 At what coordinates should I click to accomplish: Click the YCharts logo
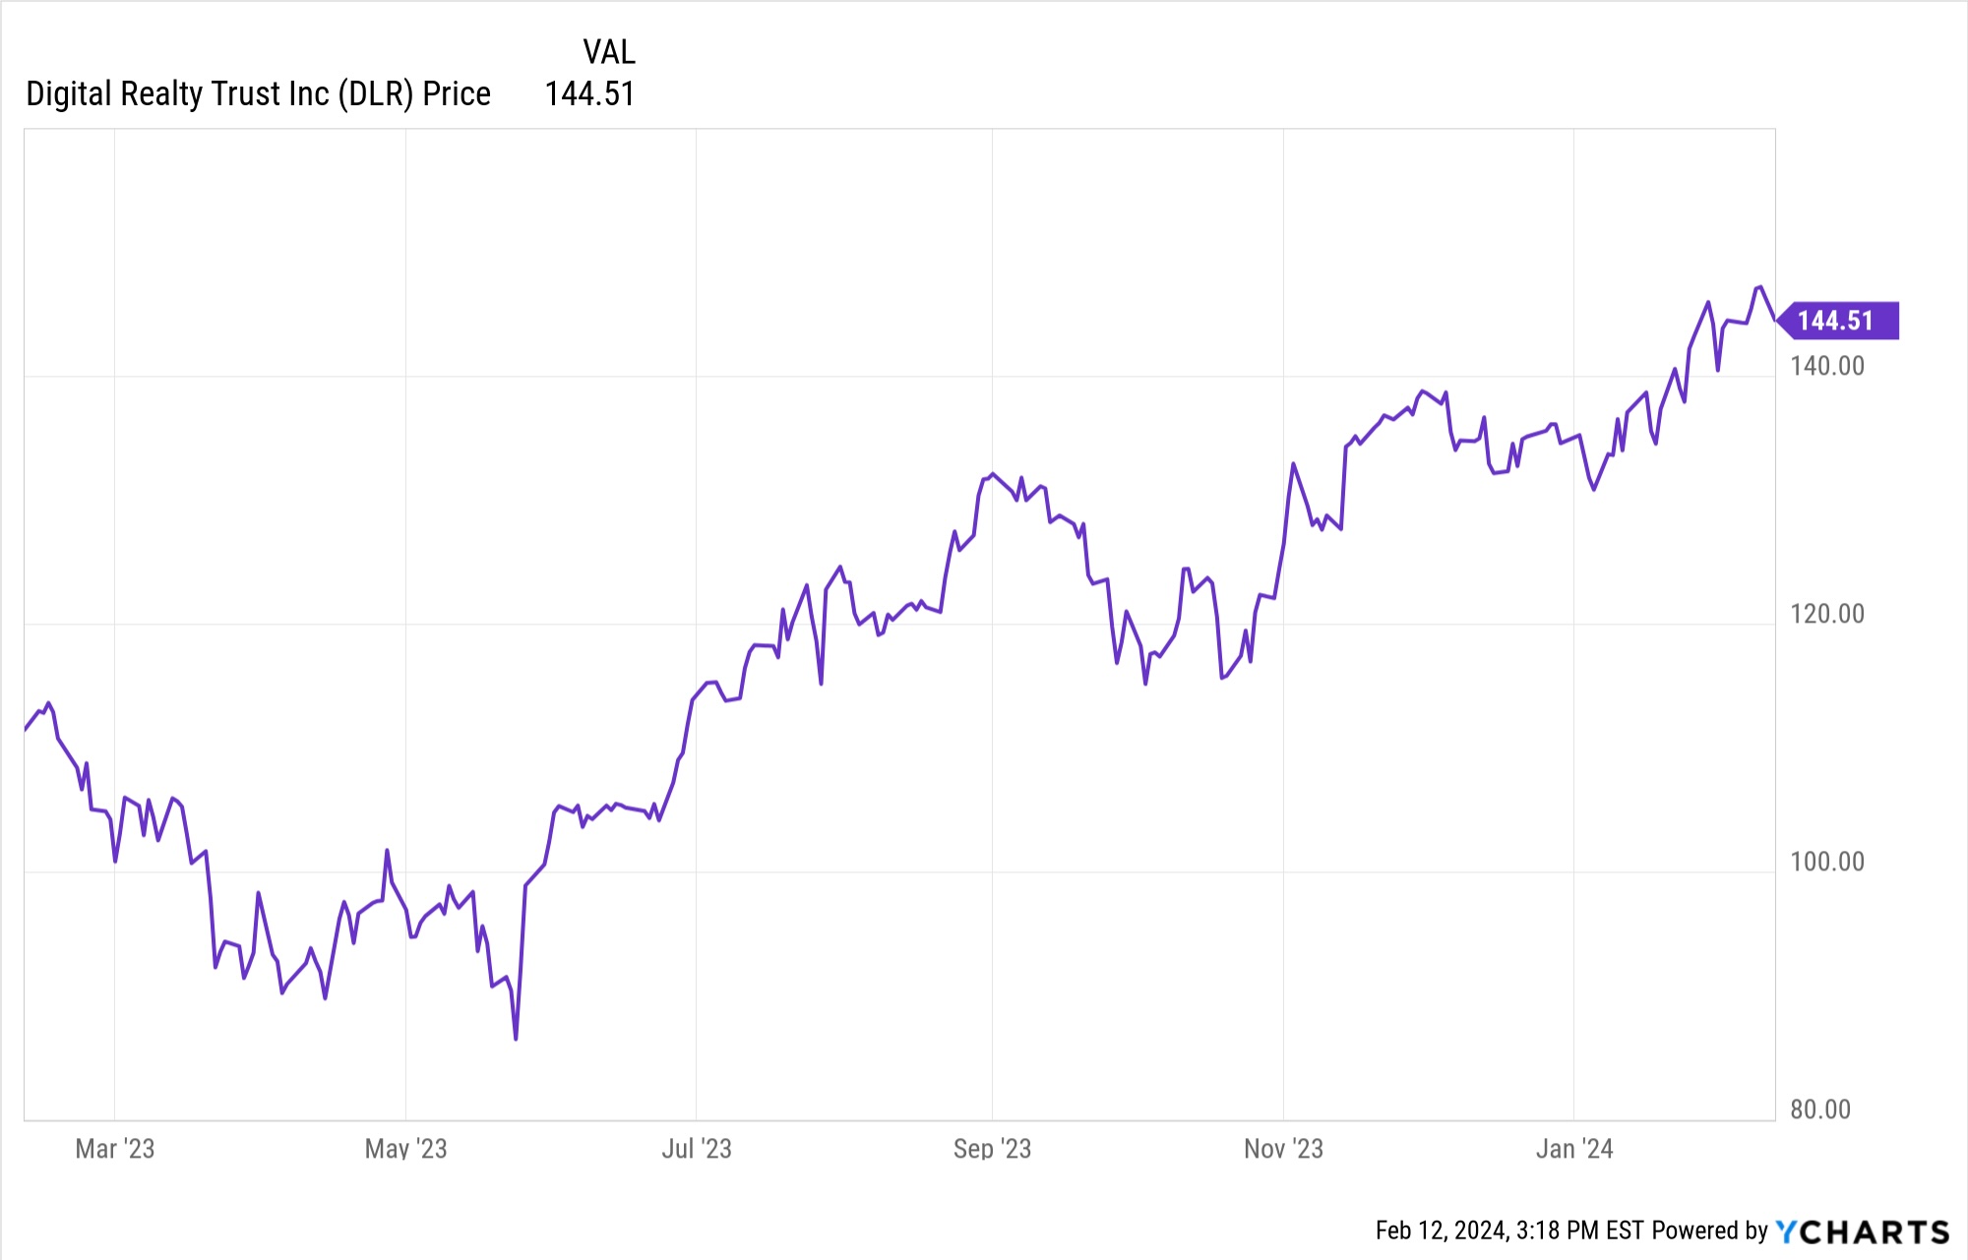click(x=1862, y=1231)
